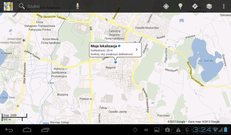The image size is (231, 135).
Task: Tap the map scale bar
Action: pyautogui.click(x=14, y=117)
